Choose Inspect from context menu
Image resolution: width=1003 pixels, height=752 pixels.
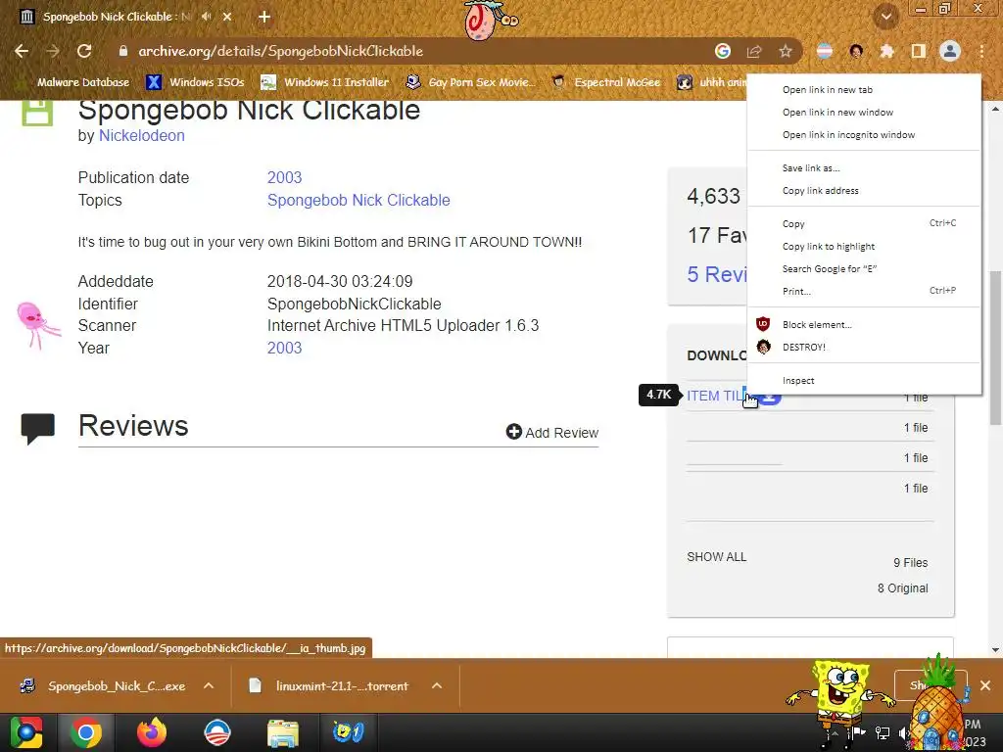tap(864, 381)
